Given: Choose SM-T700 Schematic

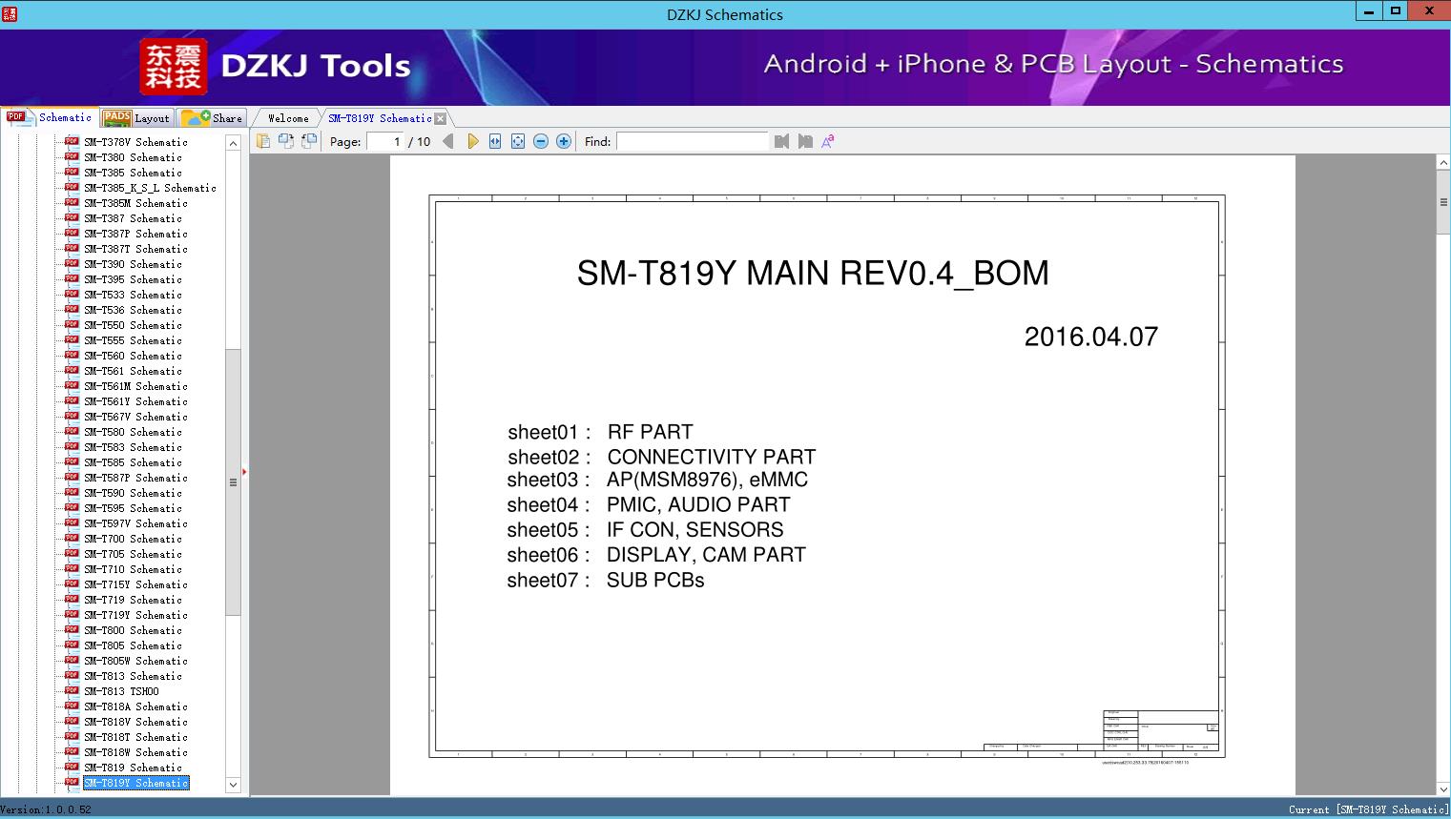Looking at the screenshot, I should 133,539.
